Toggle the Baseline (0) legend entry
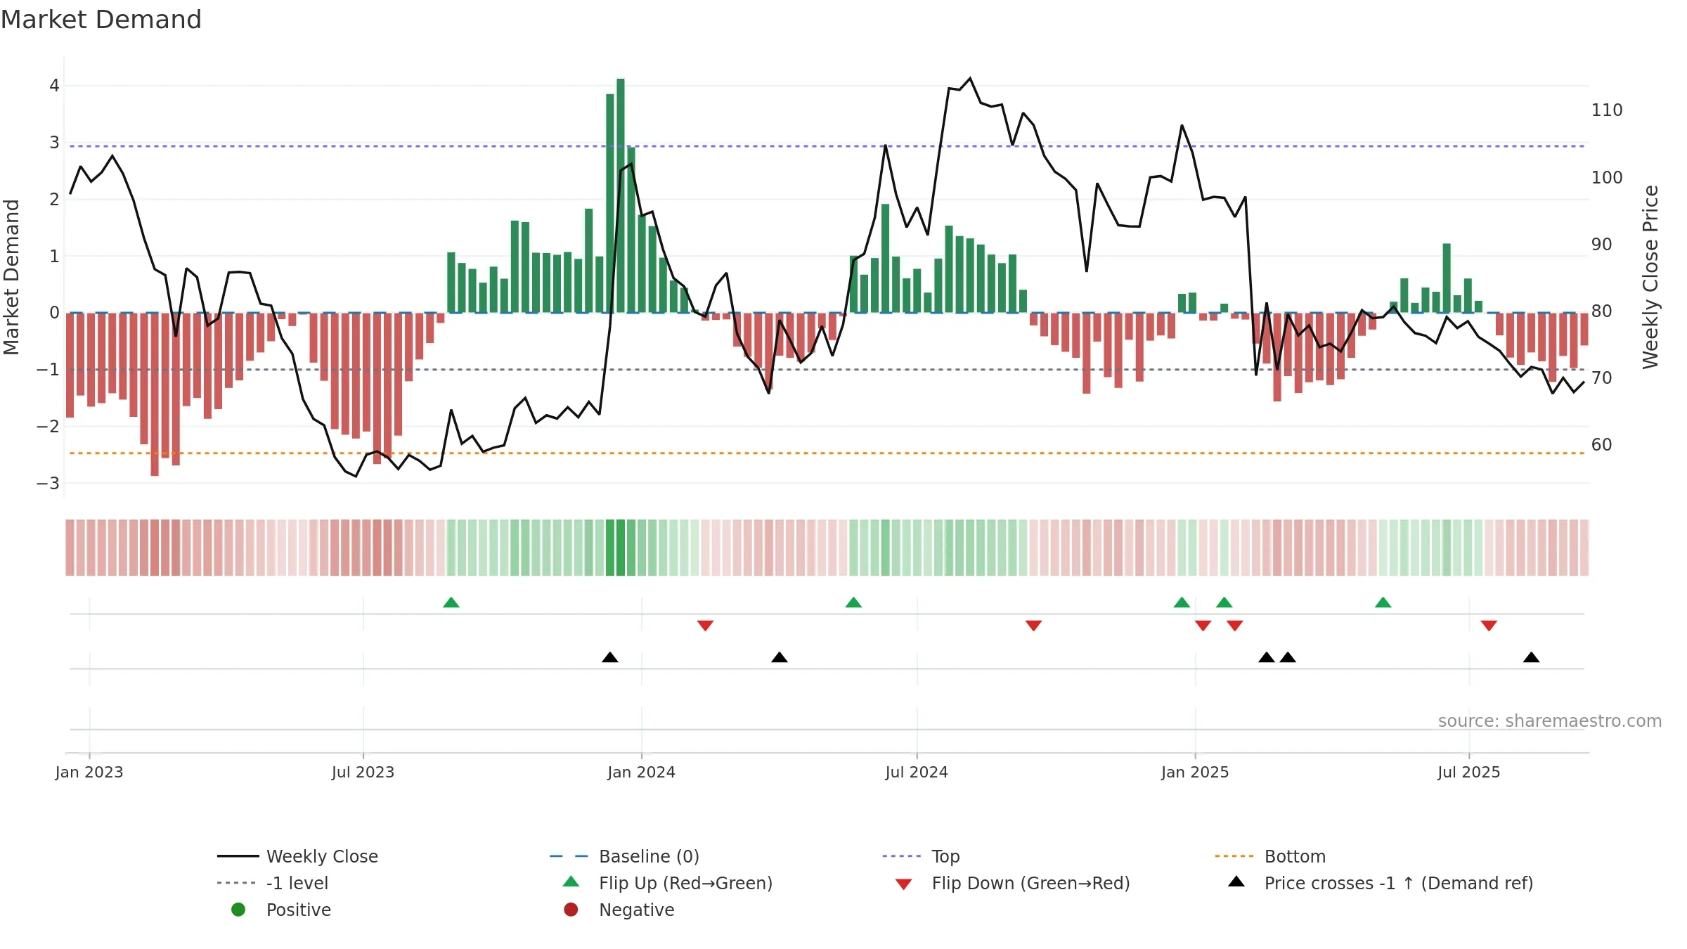The width and height of the screenshot is (1687, 949). pos(625,856)
